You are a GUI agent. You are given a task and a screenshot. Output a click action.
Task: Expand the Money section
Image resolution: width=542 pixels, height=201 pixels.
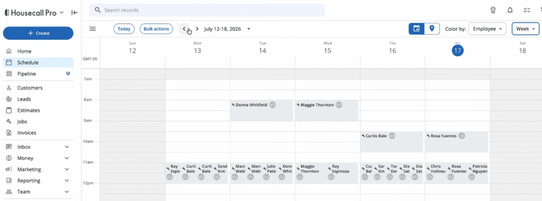pos(67,158)
